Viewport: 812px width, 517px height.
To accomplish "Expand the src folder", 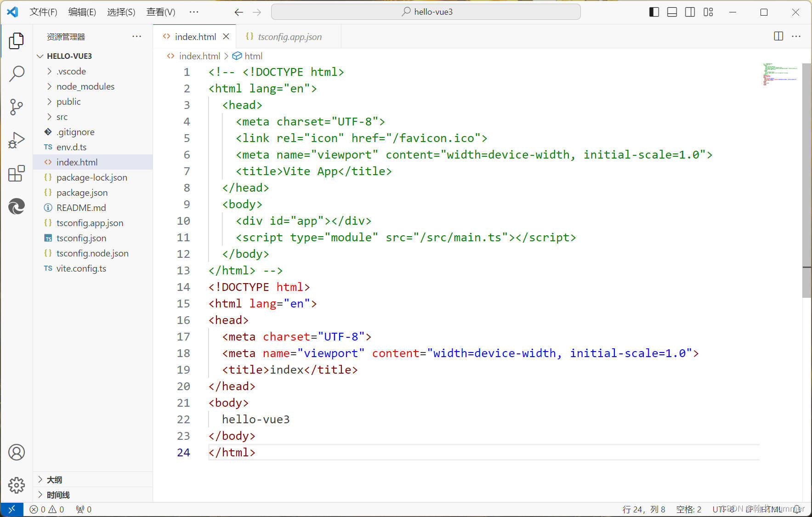I will (x=62, y=117).
